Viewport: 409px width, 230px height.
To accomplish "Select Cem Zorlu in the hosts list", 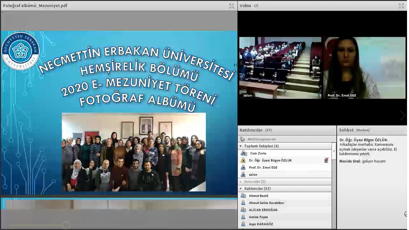I will coord(258,153).
